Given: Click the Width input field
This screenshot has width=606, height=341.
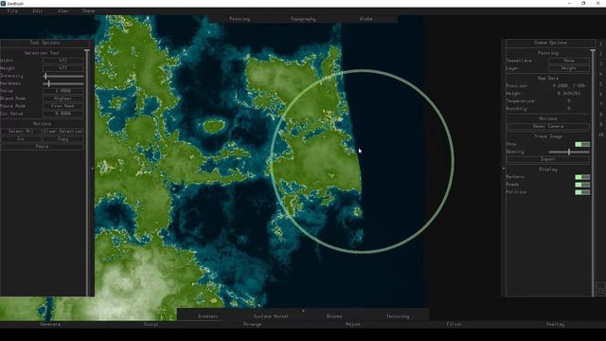Looking at the screenshot, I should pos(63,61).
